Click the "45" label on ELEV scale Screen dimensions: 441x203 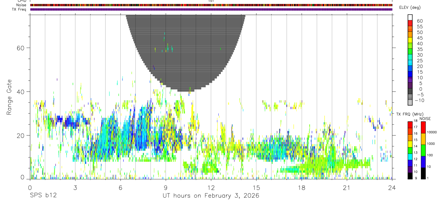pyautogui.click(x=419, y=38)
